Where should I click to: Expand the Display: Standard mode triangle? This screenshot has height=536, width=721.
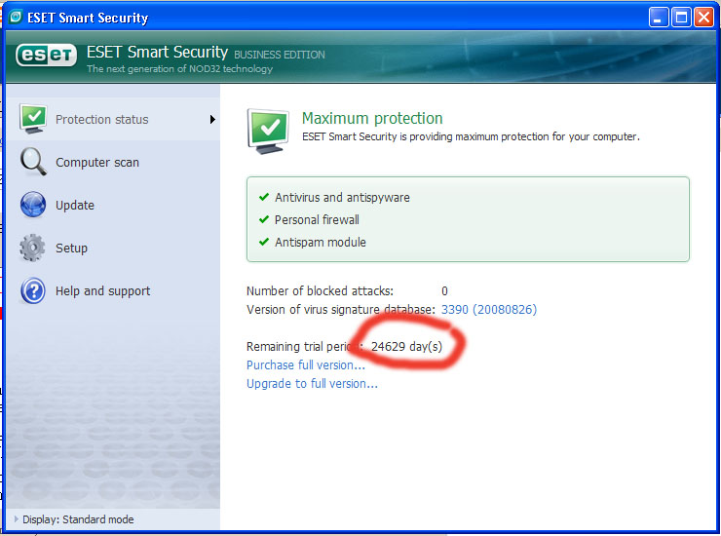pyautogui.click(x=17, y=519)
